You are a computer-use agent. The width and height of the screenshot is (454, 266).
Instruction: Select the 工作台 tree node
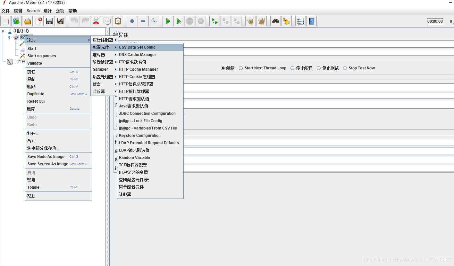pos(19,61)
